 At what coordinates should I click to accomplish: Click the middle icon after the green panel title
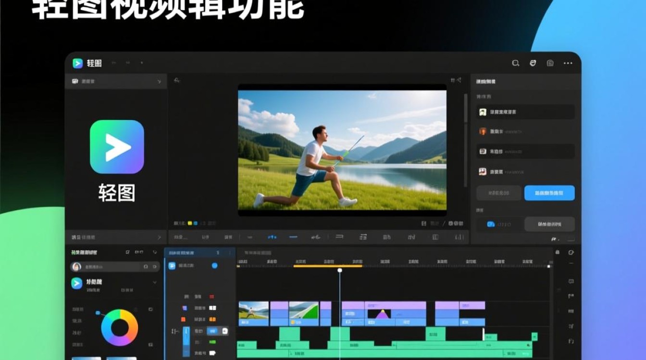139,252
